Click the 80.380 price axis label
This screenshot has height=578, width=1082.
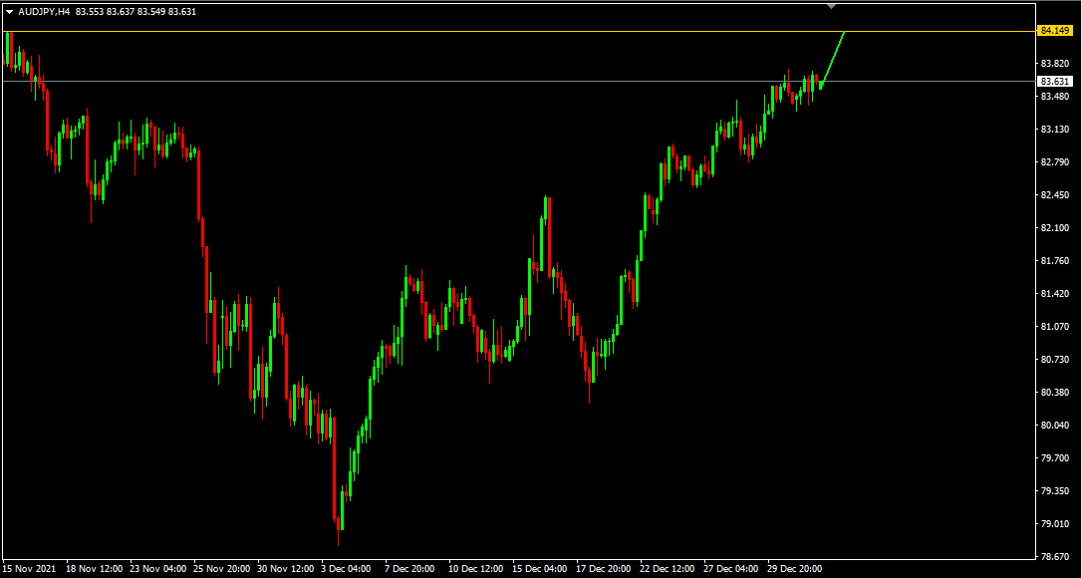click(1054, 393)
